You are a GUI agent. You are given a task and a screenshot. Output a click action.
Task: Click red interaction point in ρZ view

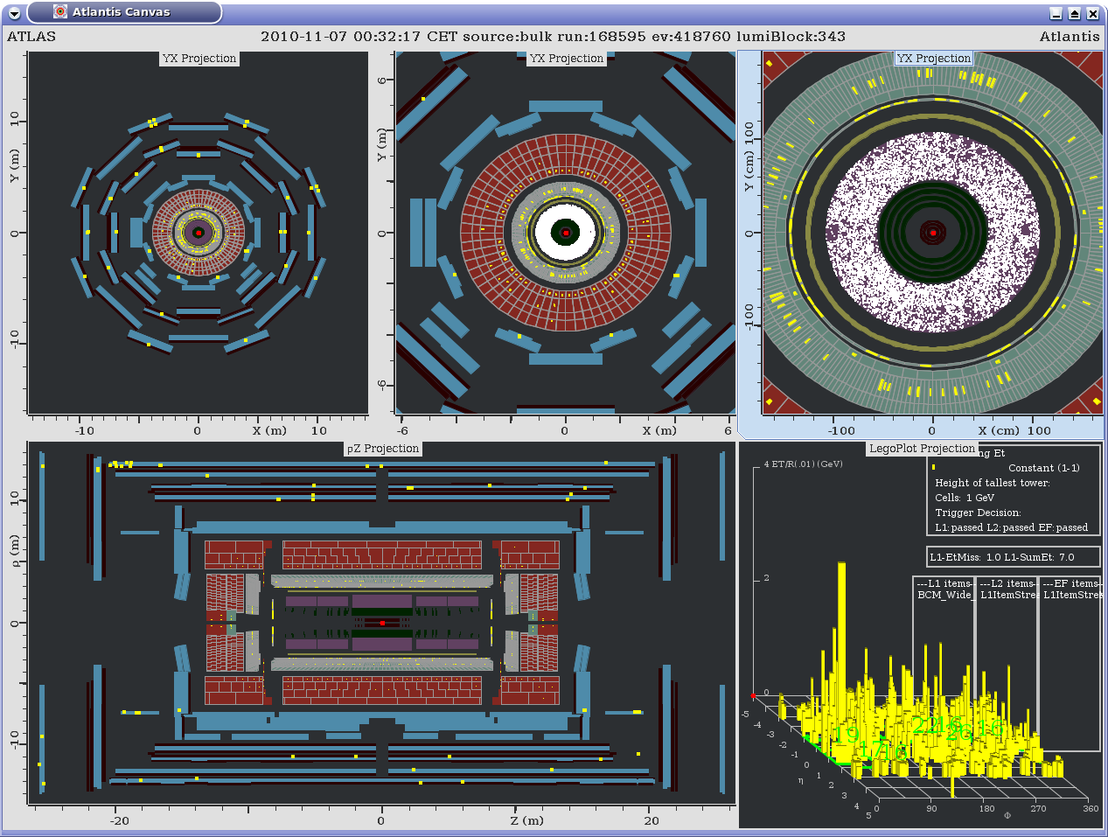pyautogui.click(x=382, y=623)
